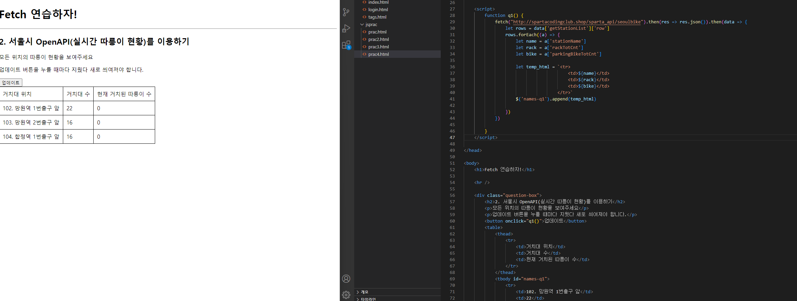Click the closing '</script>' tag in code
Screen dimensions: 797x301
[x=486, y=138]
